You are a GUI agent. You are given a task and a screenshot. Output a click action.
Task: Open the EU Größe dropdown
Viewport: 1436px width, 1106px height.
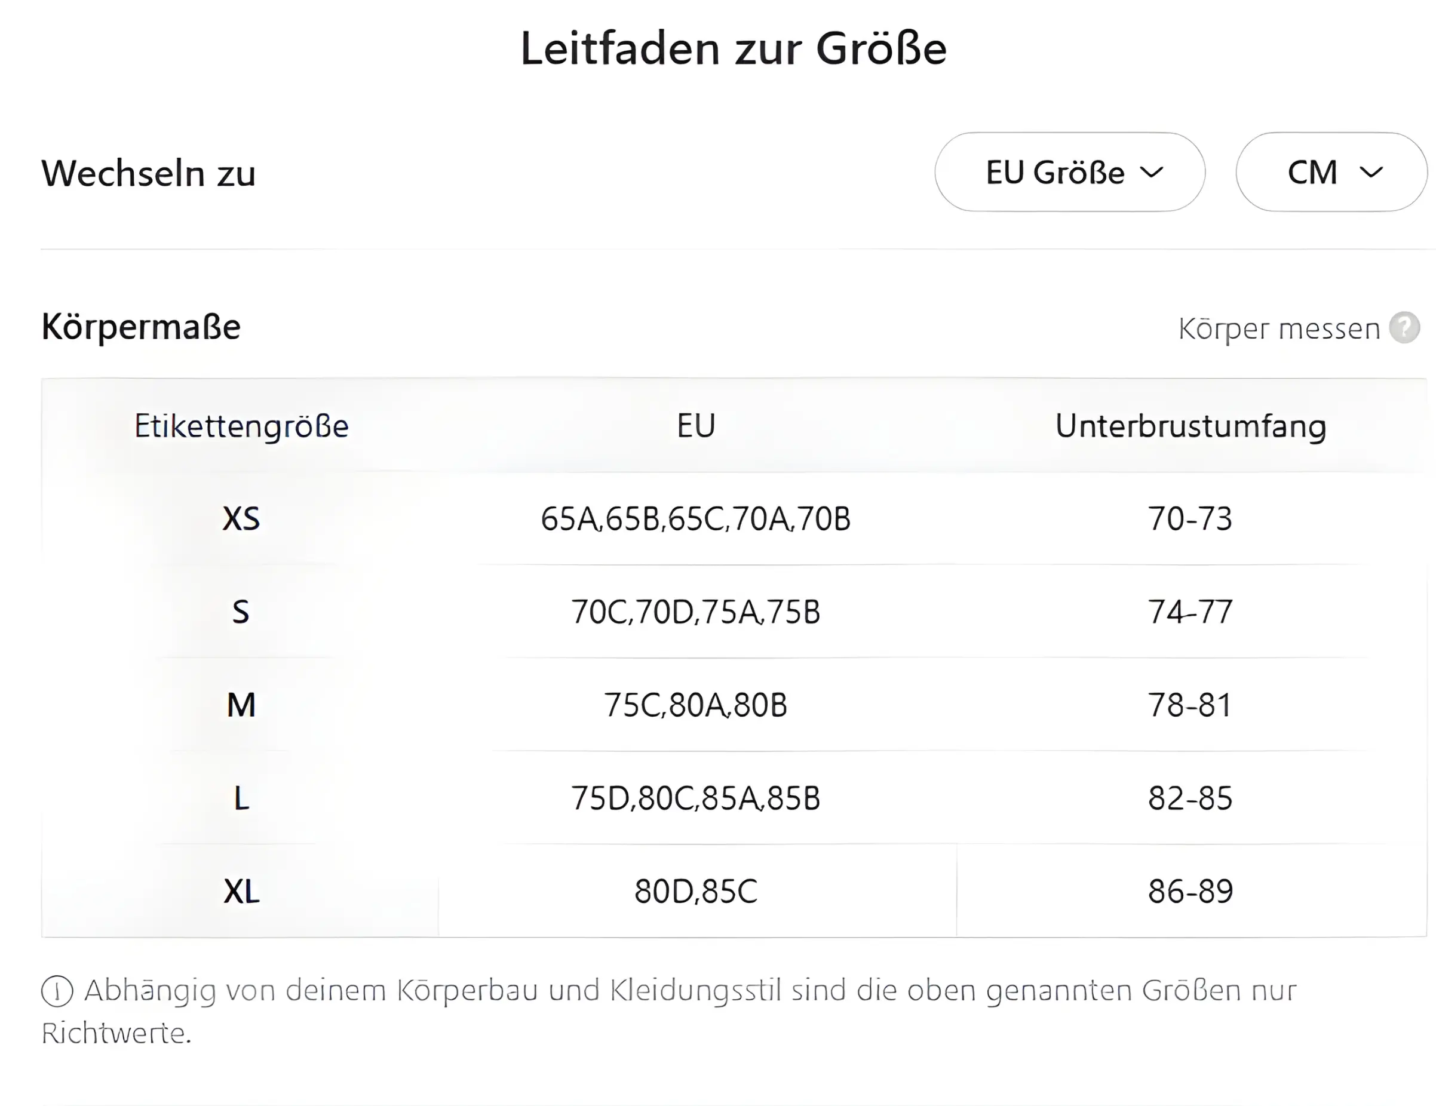tap(1070, 172)
